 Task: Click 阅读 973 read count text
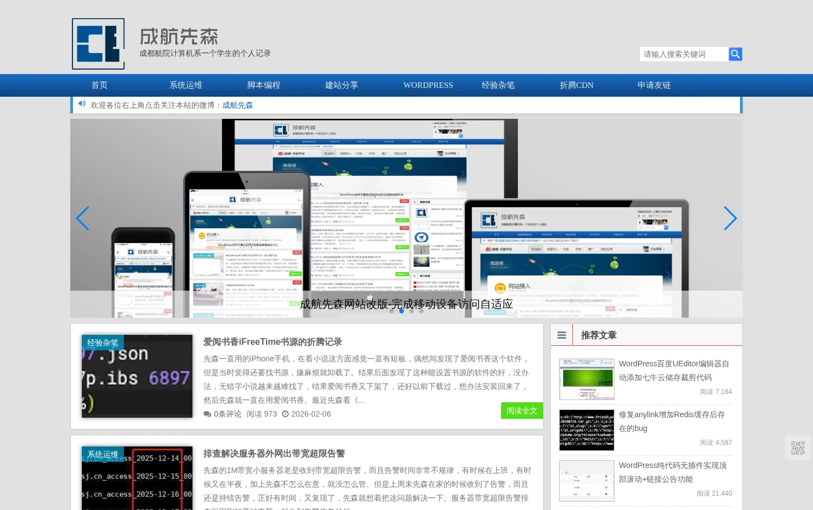coord(262,414)
